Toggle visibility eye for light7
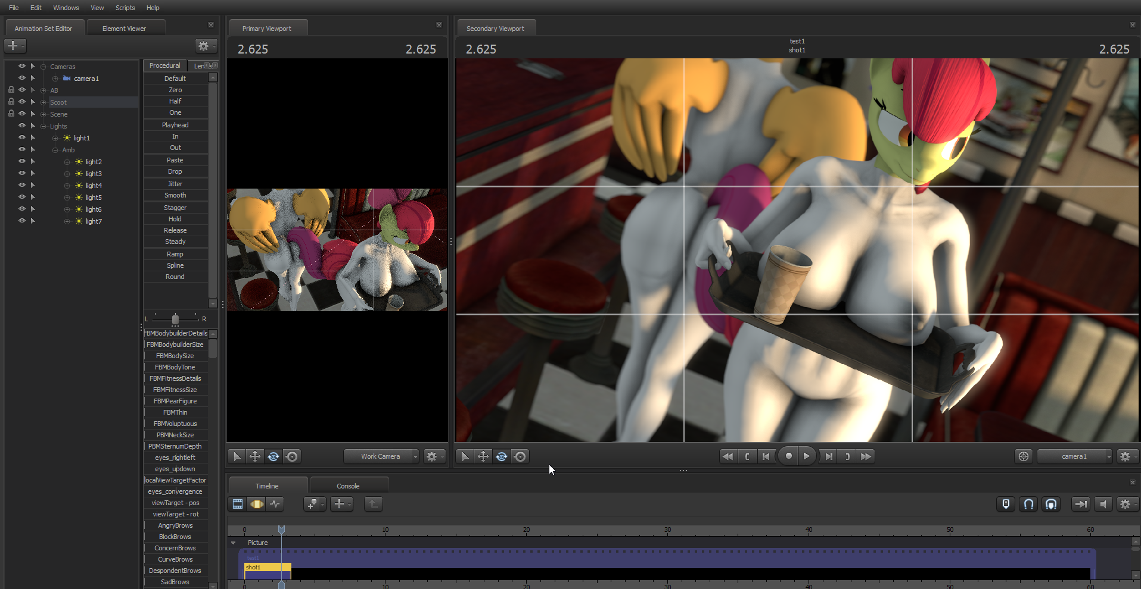Viewport: 1141px width, 589px height. coord(22,221)
